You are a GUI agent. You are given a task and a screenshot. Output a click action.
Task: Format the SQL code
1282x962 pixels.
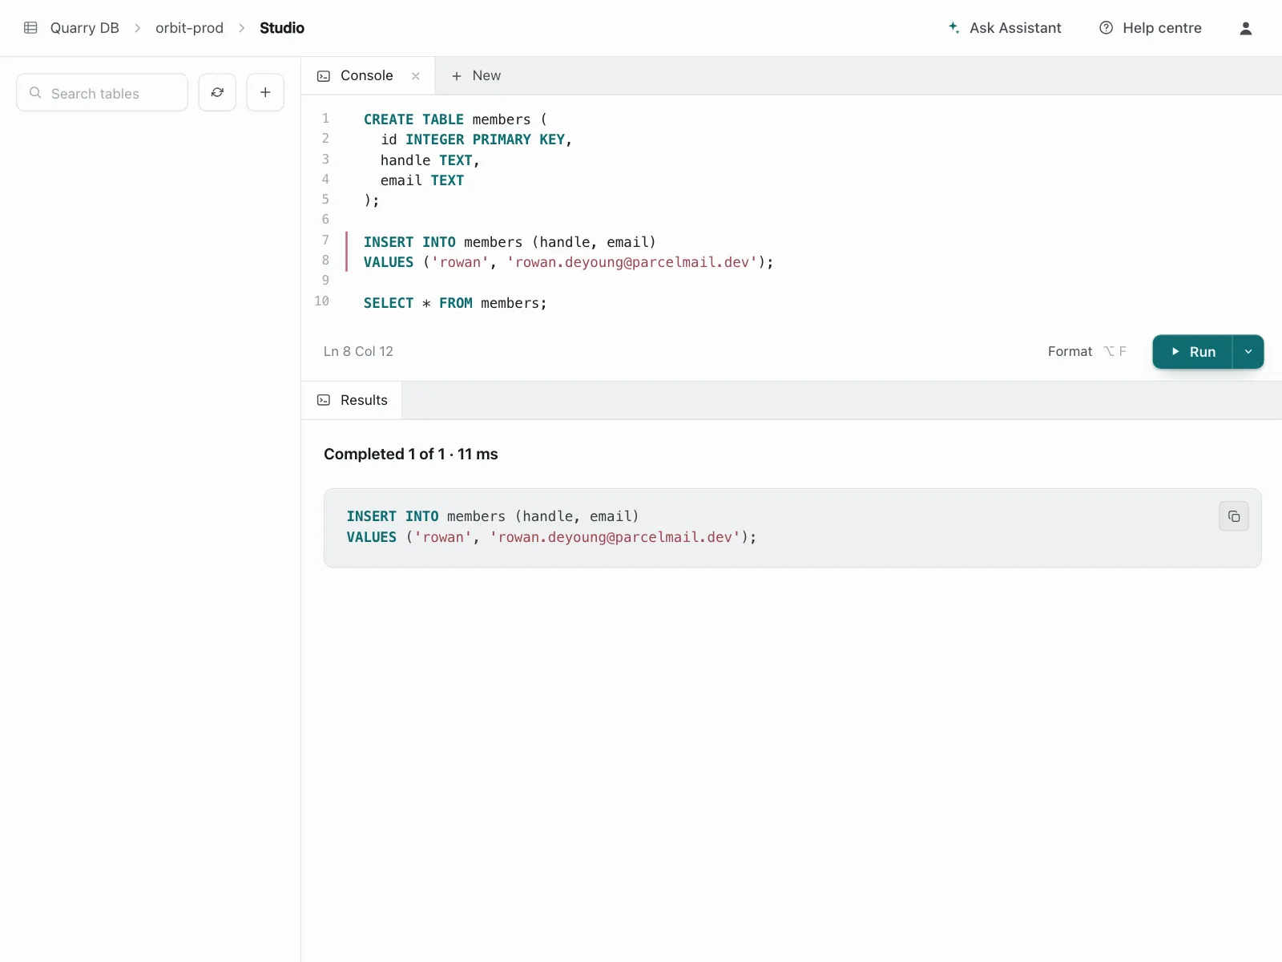click(x=1086, y=351)
